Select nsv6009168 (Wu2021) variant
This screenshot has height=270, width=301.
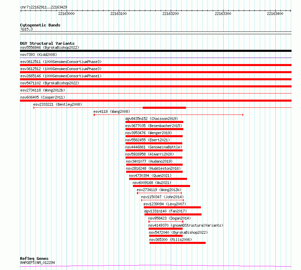152,183
